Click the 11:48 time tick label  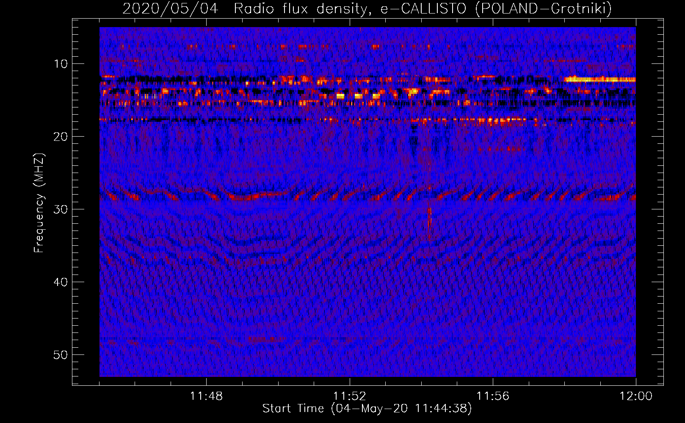[206, 396]
